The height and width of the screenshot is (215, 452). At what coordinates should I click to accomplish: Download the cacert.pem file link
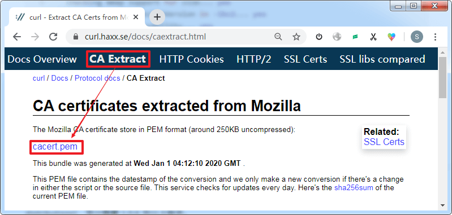point(55,147)
